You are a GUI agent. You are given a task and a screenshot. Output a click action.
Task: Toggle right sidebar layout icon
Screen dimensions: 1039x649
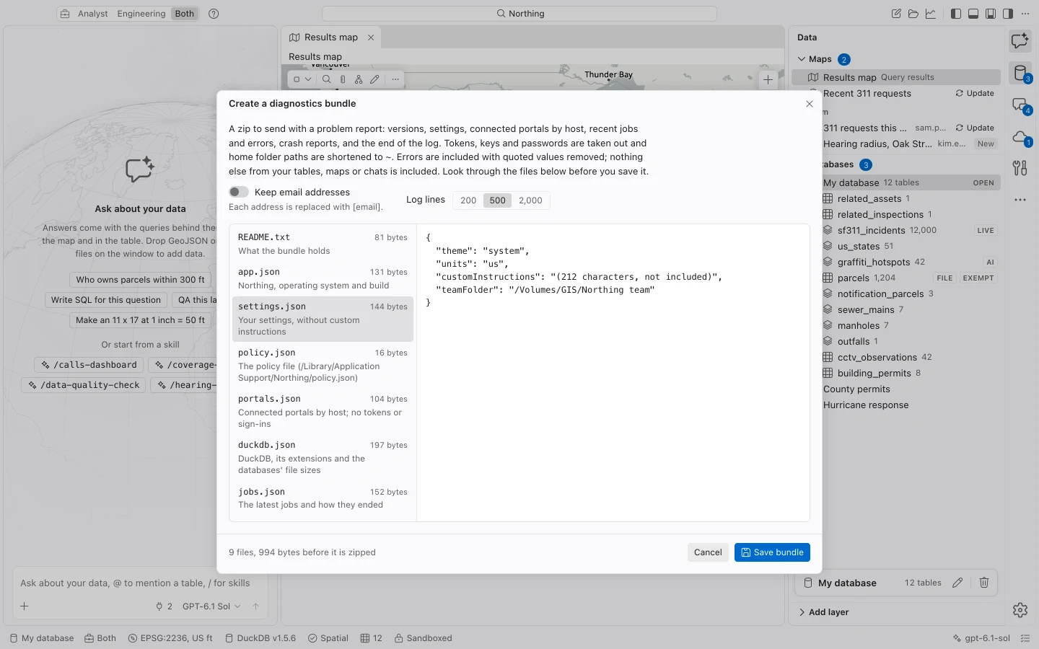click(x=1008, y=14)
